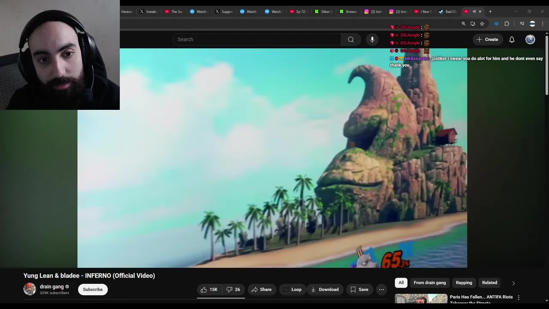Switch to The Sau YouTube tab

(x=174, y=12)
